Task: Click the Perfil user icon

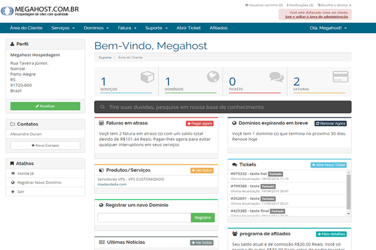Action: (x=13, y=44)
